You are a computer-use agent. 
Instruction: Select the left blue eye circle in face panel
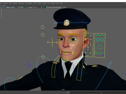98,40
